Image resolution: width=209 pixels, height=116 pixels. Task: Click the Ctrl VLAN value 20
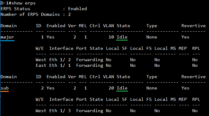(x=111, y=88)
